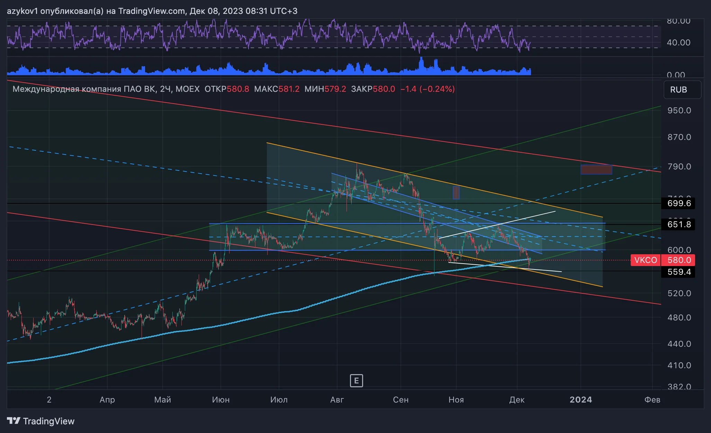Click the Сен label on time axis
The image size is (711, 433).
point(401,400)
